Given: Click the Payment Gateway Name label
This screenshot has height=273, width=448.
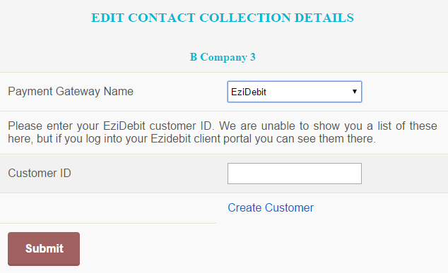Looking at the screenshot, I should click(x=71, y=91).
